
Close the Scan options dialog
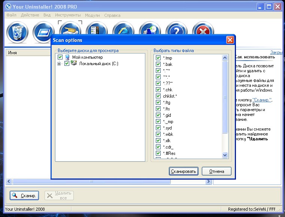click(x=230, y=40)
